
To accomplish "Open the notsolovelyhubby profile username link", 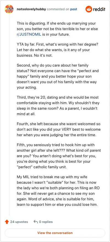I will tap(31, 9).
